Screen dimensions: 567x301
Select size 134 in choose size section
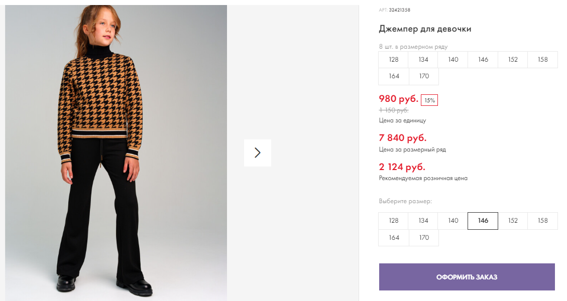coord(423,221)
